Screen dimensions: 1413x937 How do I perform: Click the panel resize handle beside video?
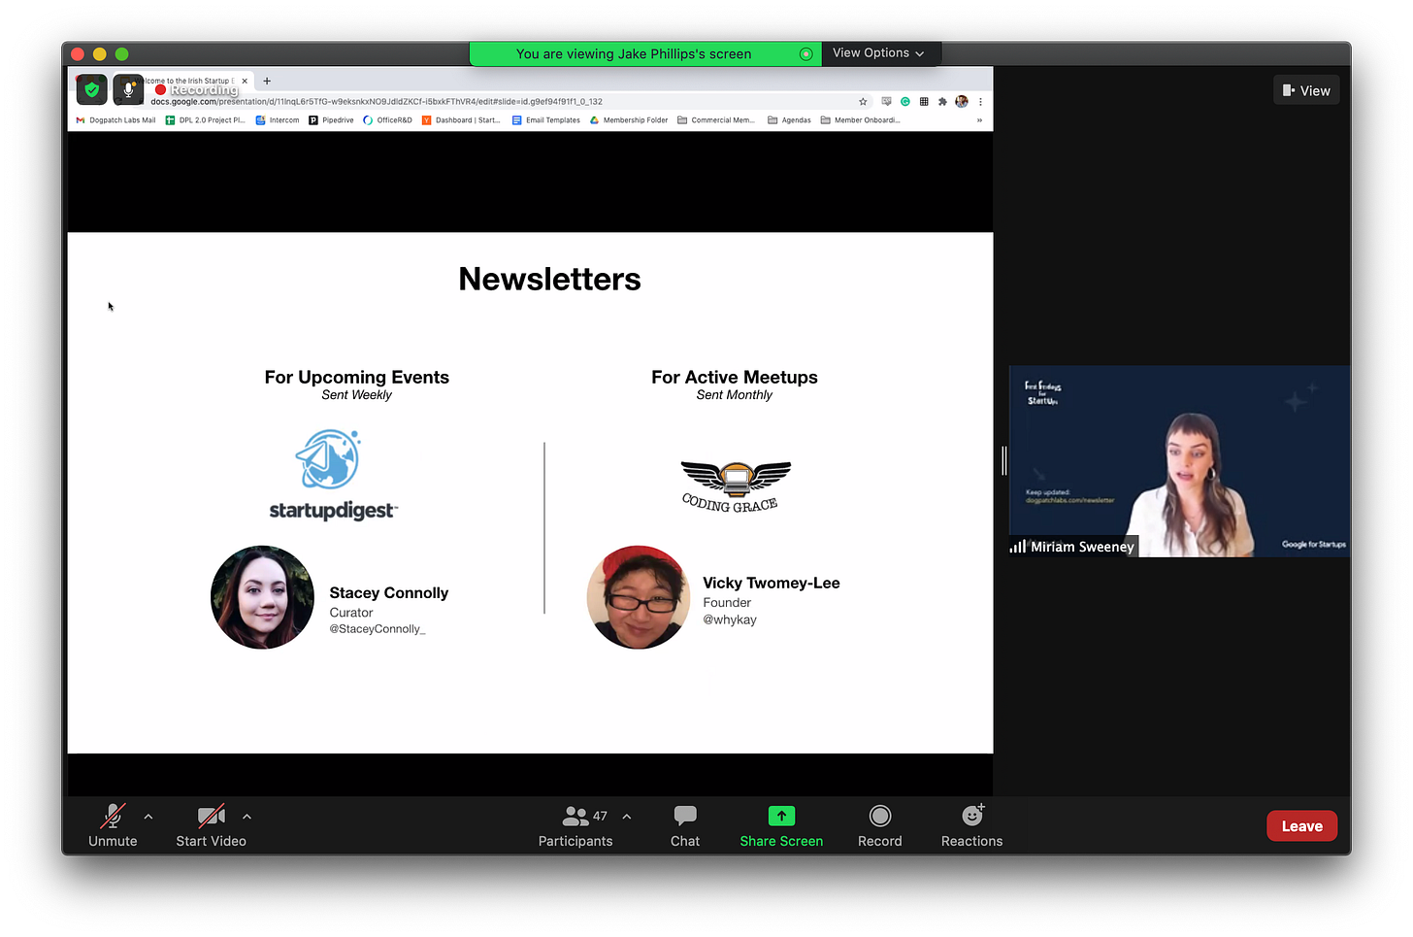point(1003,460)
